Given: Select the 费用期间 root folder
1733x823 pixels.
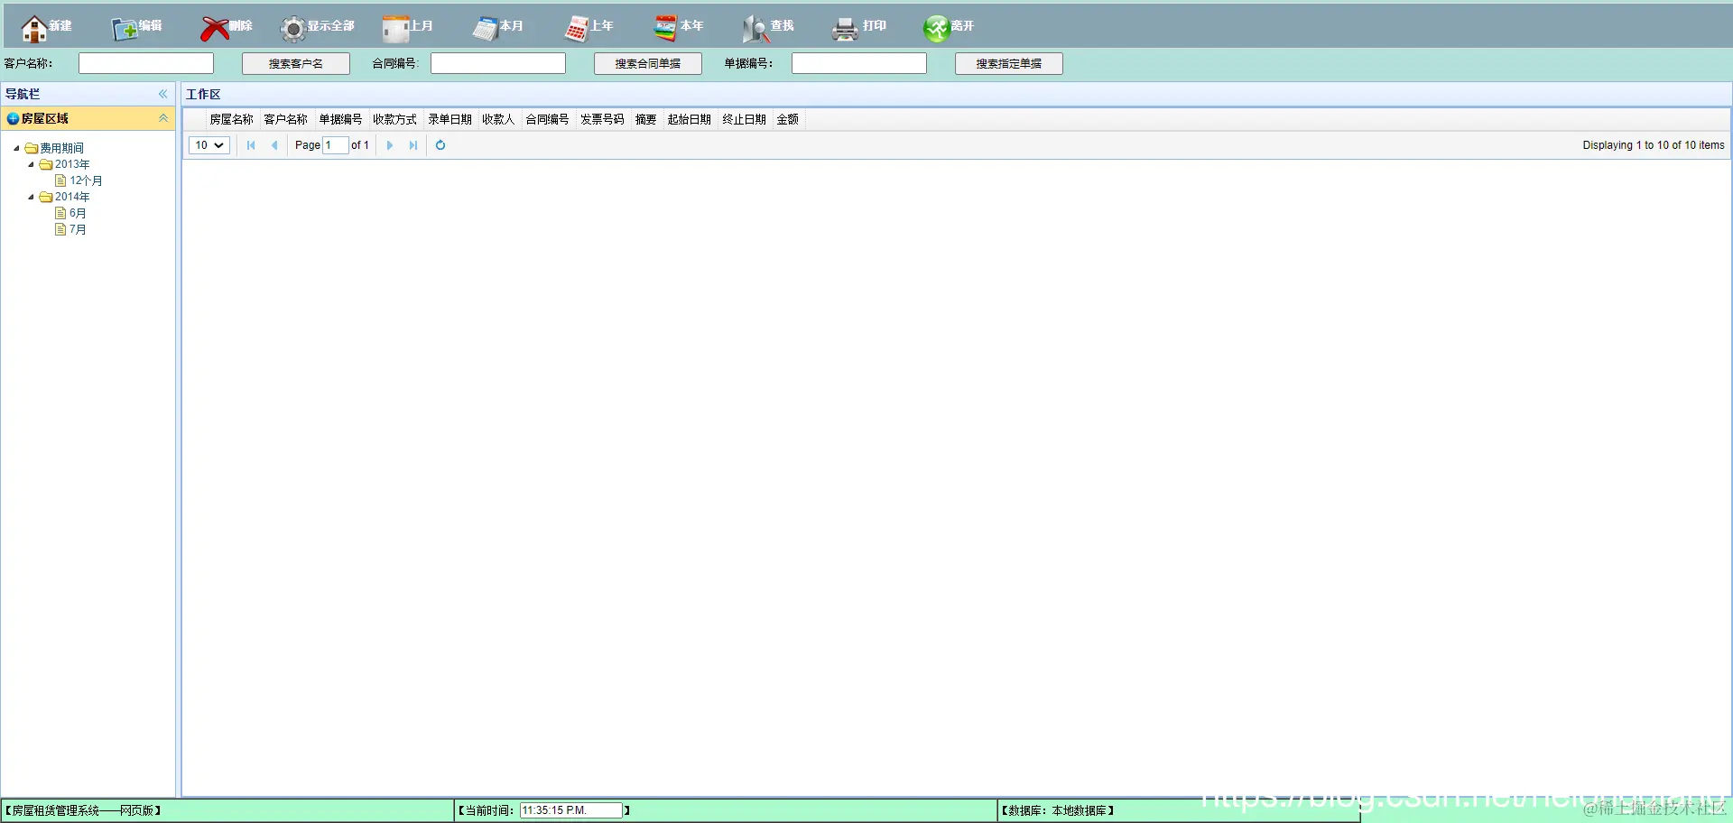Looking at the screenshot, I should 61,148.
